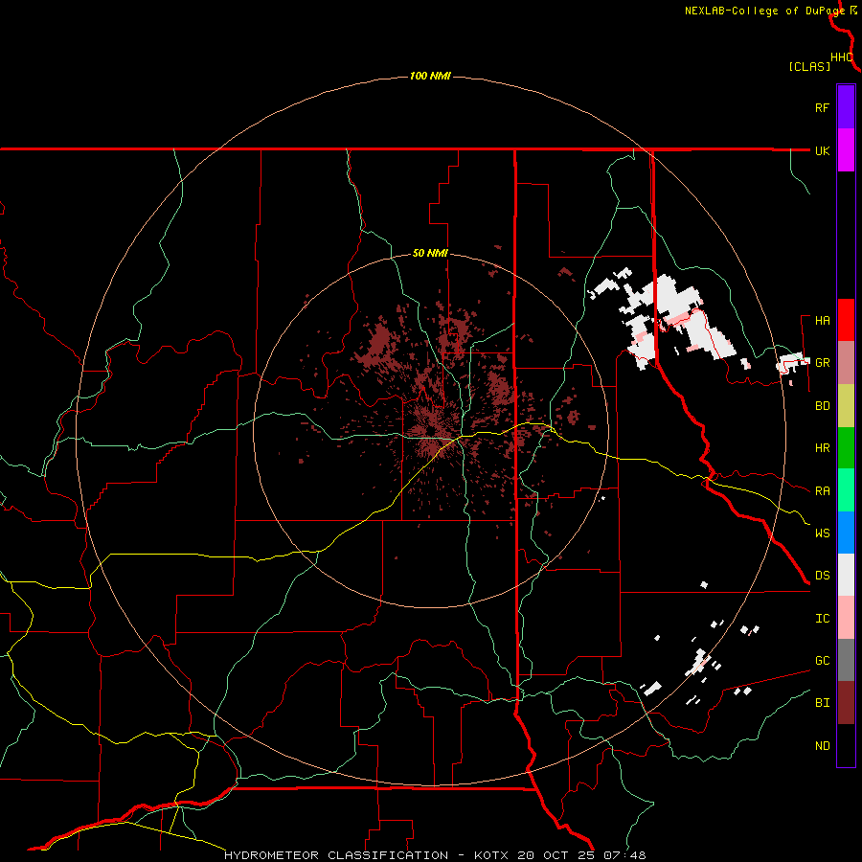Click the gray GC legend swatch
The image size is (862, 862).
846,660
